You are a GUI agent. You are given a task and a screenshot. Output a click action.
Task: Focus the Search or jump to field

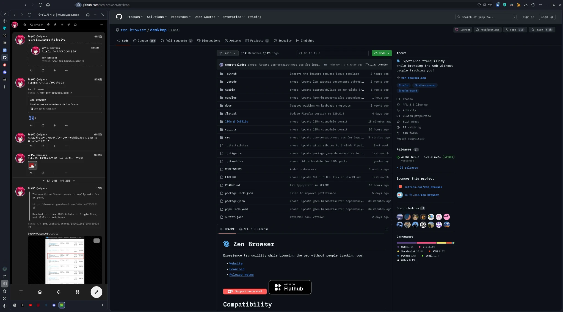coord(487,17)
